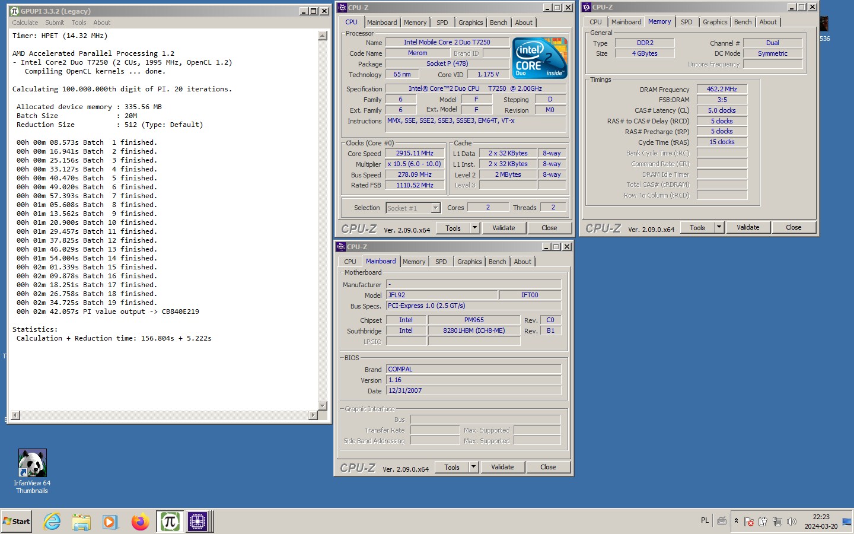Click CPU-Z icon in CPU window title bar

[342, 8]
